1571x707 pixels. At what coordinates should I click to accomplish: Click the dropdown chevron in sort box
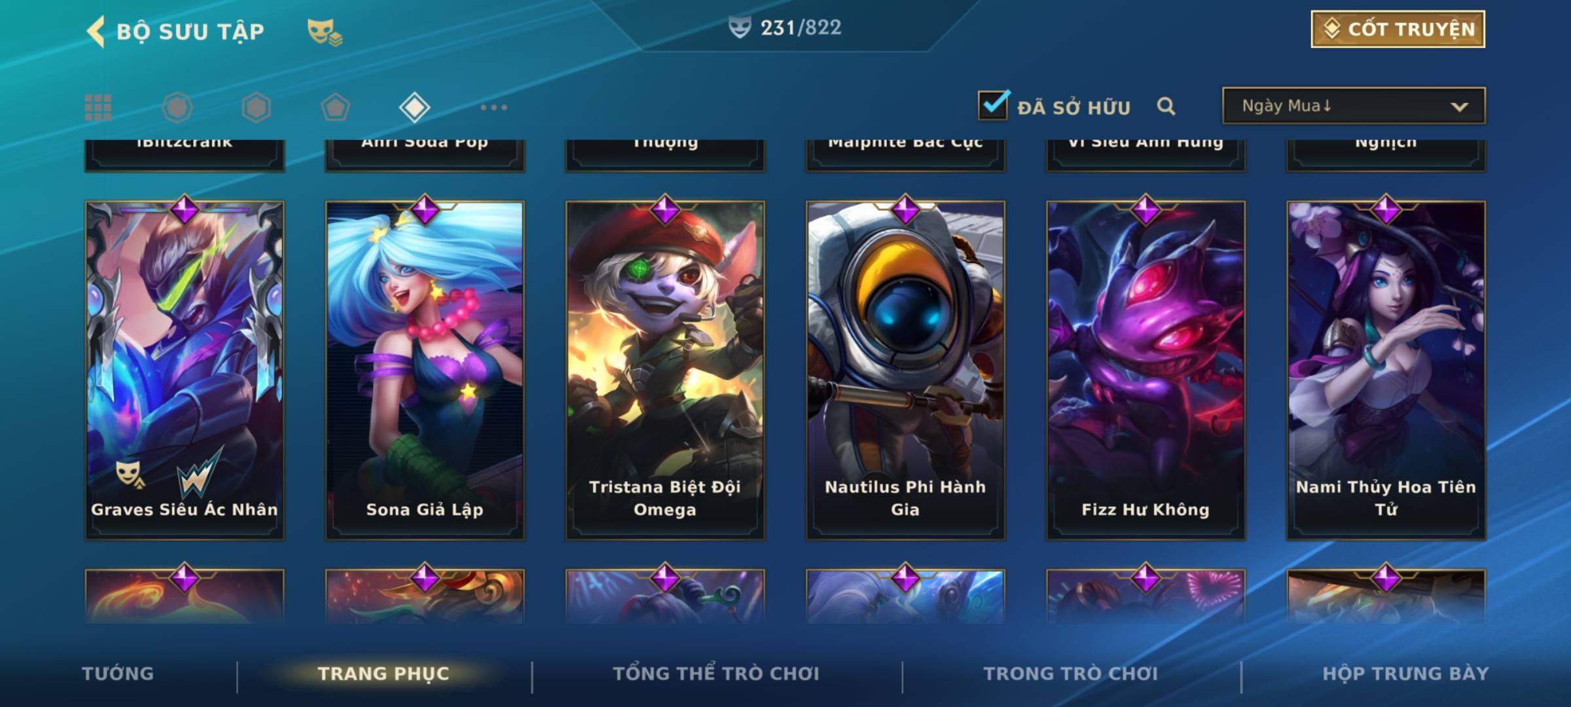pyautogui.click(x=1459, y=107)
